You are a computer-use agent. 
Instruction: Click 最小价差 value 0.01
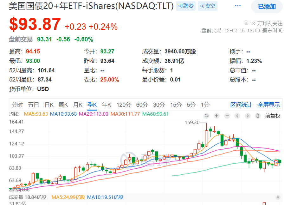[x=175, y=80]
